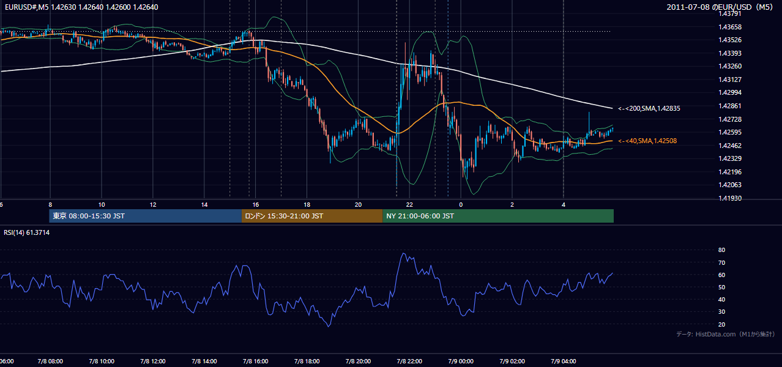
Task: Click the RSI(14) 61.3714 indicator label
Action: point(27,232)
